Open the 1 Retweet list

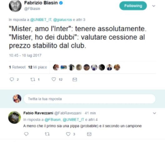(17, 67)
